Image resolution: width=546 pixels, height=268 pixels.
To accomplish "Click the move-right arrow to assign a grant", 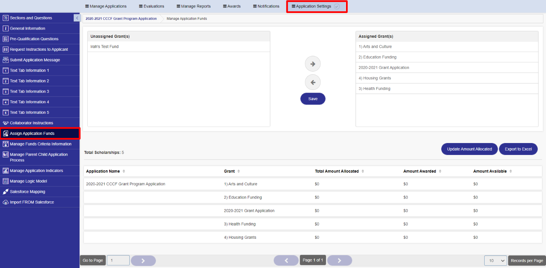I will tap(313, 64).
